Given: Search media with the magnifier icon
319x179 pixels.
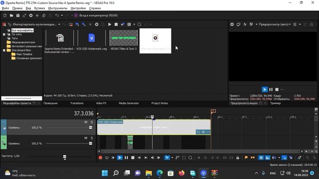Looking at the screenshot, I should click(x=140, y=24).
